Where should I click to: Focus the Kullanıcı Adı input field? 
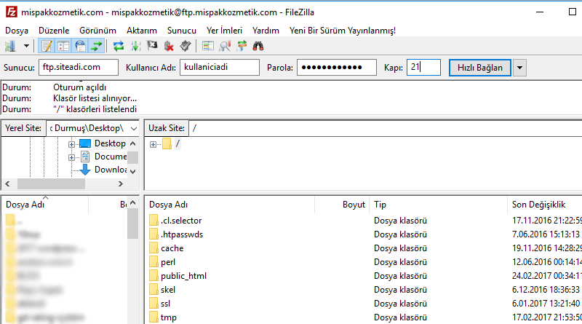pos(220,67)
